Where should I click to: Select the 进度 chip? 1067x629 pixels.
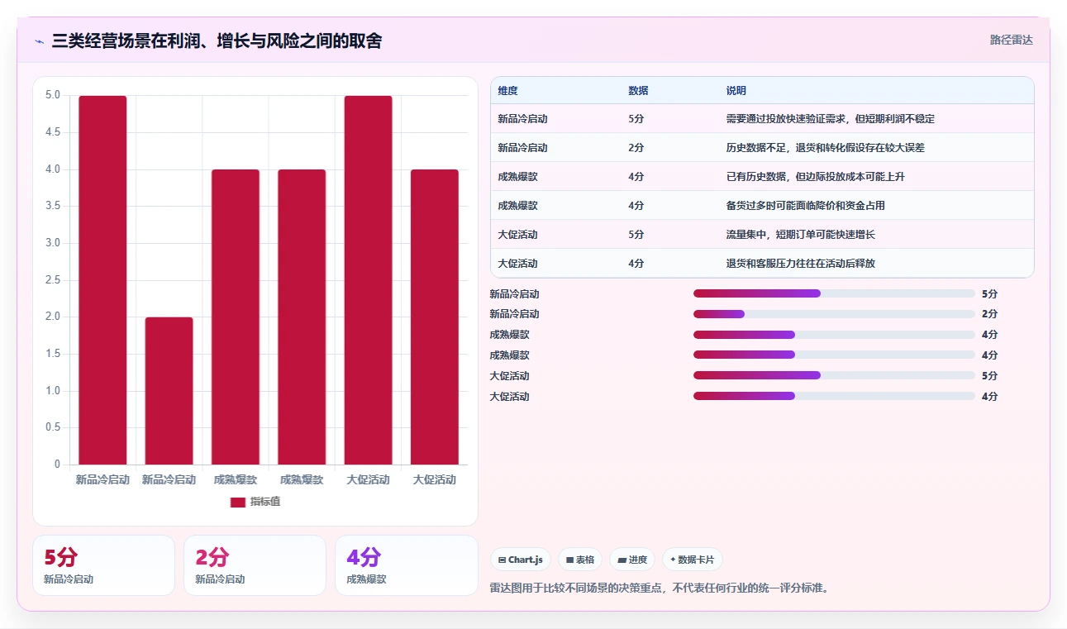coord(632,560)
